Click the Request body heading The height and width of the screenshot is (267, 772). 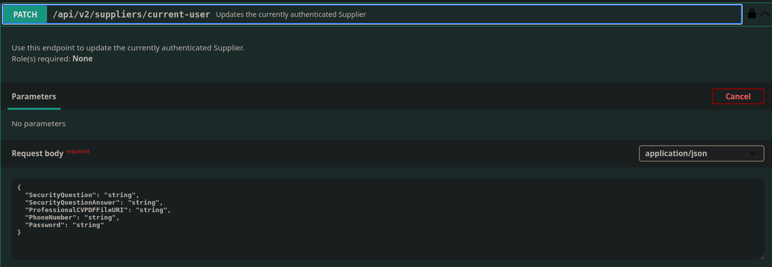[38, 154]
